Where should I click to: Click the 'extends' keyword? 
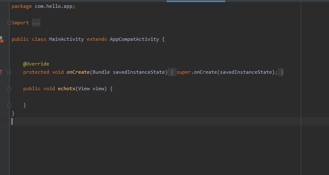97,39
